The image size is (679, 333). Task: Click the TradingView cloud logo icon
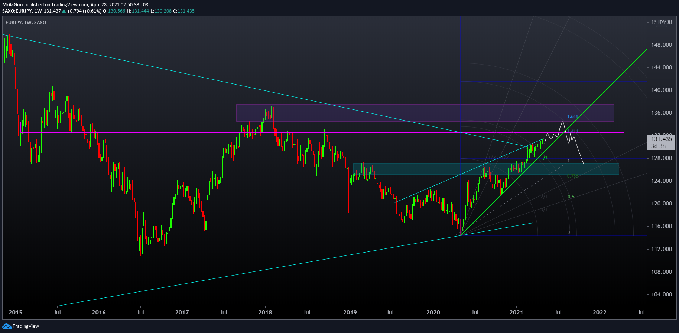[7, 326]
